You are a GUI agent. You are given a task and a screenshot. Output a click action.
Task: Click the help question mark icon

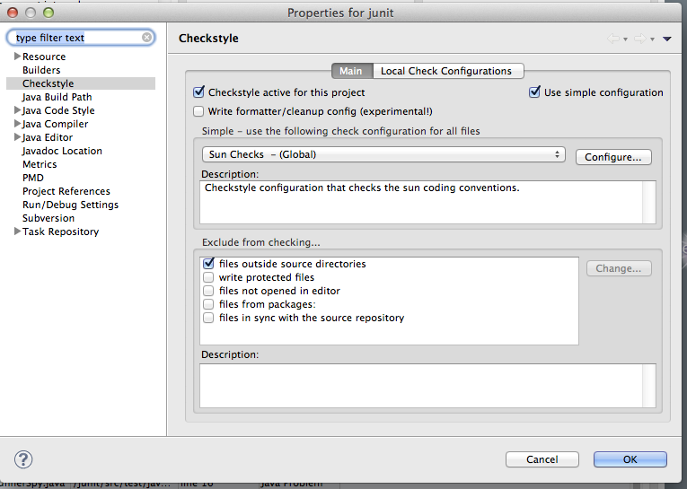click(24, 458)
